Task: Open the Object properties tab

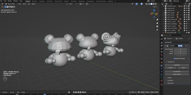Action: point(162,63)
